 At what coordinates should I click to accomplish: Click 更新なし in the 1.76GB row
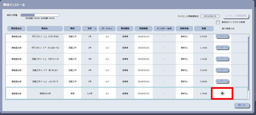click(185, 94)
